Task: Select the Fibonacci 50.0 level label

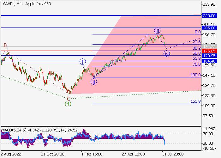Action: [x=196, y=53]
